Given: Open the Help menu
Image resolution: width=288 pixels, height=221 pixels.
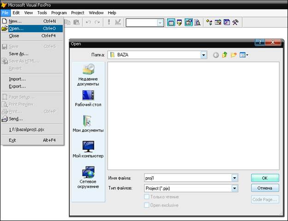Looking at the screenshot, I should point(112,12).
